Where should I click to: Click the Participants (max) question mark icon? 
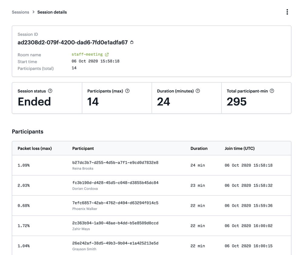[x=127, y=90]
